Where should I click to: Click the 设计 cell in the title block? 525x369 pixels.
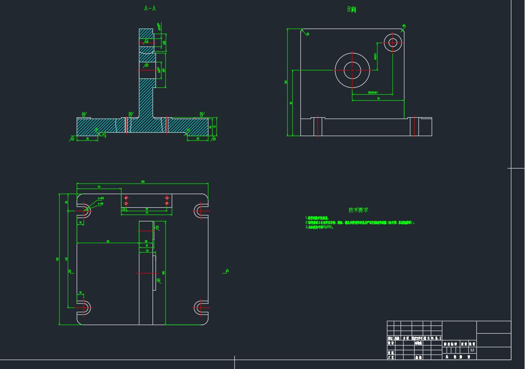tap(390, 343)
